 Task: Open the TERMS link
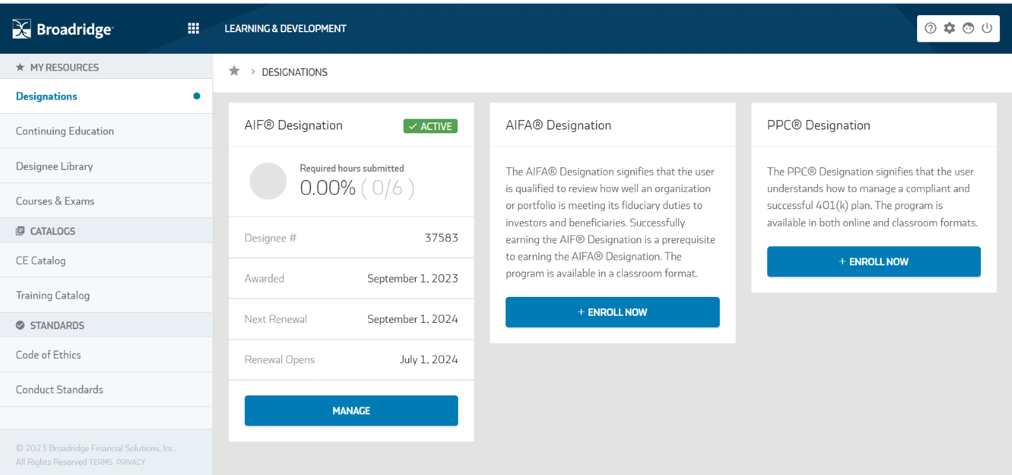101,462
